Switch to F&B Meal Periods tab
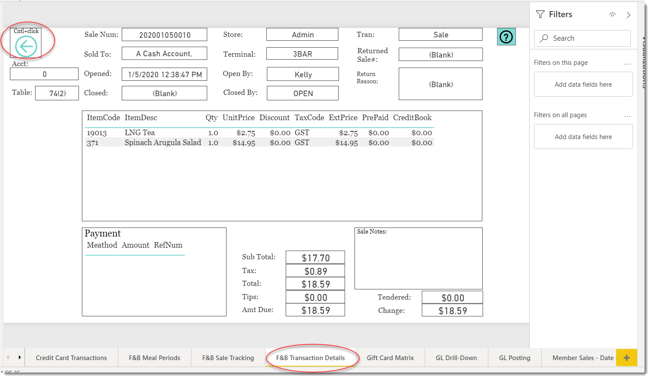Image resolution: width=651 pixels, height=379 pixels. pyautogui.click(x=154, y=358)
